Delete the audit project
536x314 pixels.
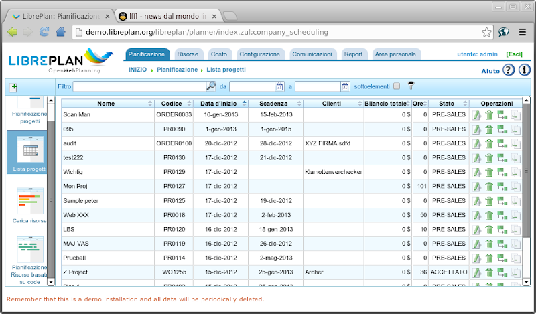click(x=489, y=144)
